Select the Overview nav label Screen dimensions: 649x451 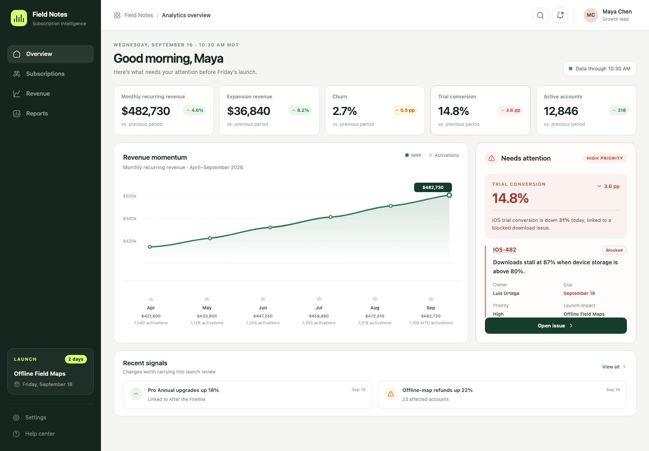(x=39, y=54)
